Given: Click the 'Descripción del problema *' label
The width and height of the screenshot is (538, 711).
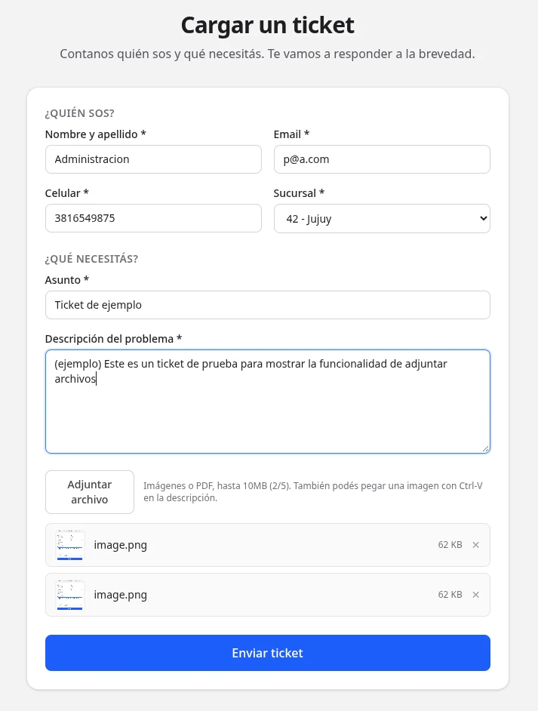Looking at the screenshot, I should click(113, 339).
